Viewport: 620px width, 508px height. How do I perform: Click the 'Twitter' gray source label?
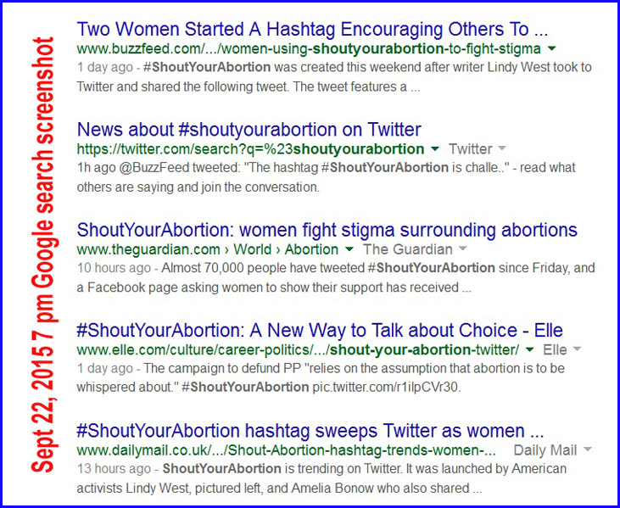pyautogui.click(x=470, y=149)
